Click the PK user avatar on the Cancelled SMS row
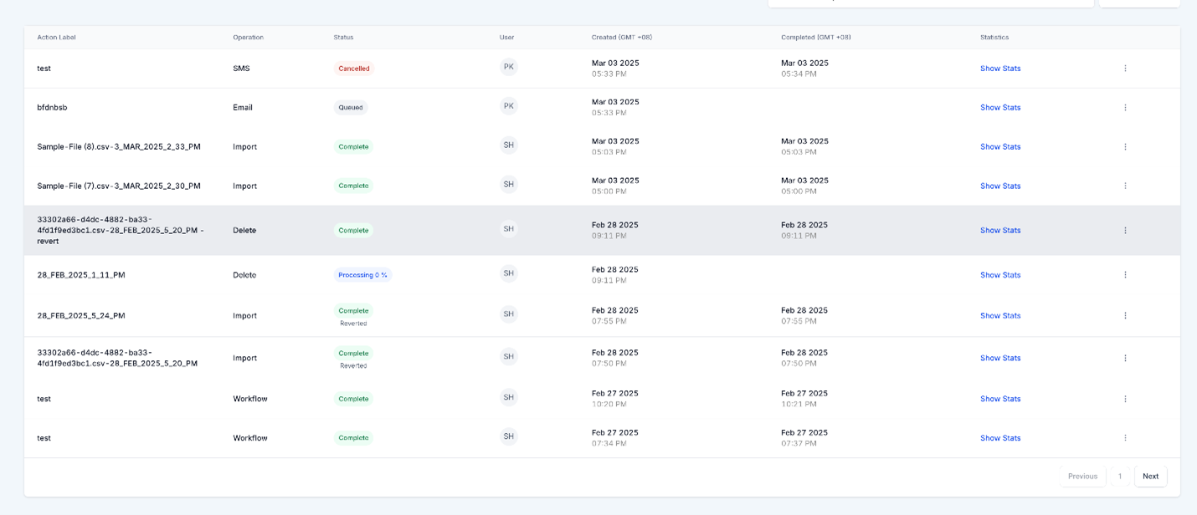This screenshot has width=1197, height=515. tap(508, 67)
